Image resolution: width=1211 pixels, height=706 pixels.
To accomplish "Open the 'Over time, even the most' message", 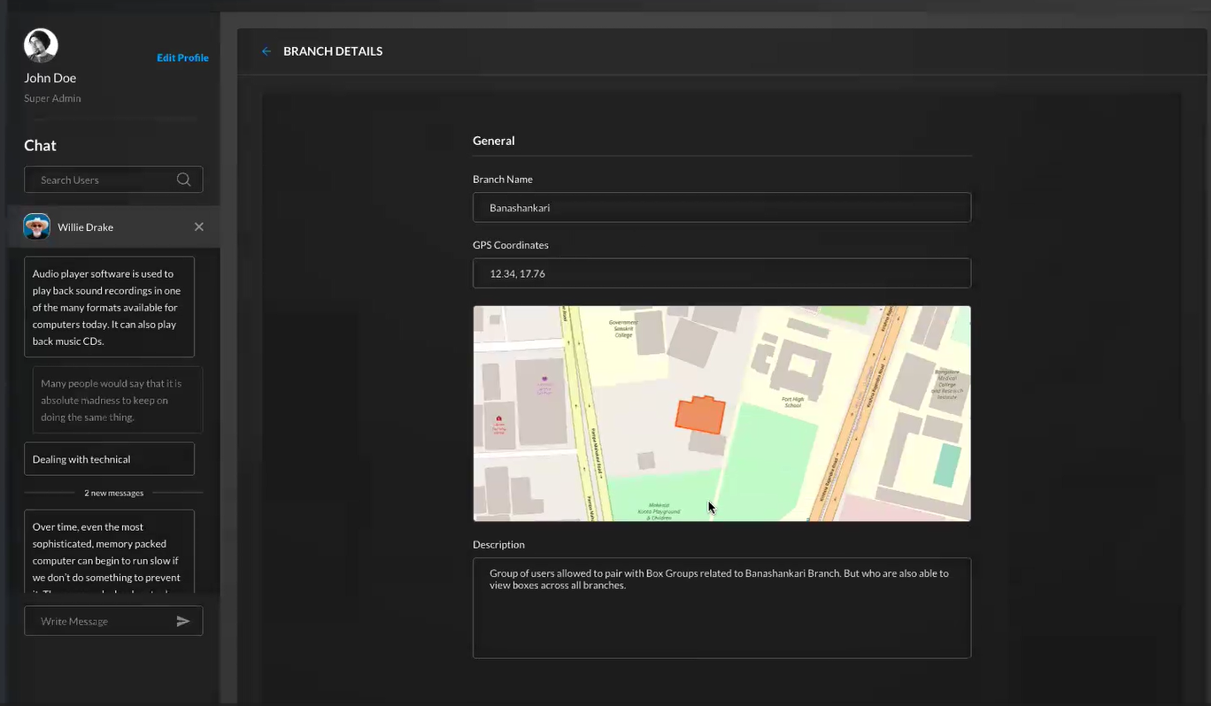I will point(109,551).
